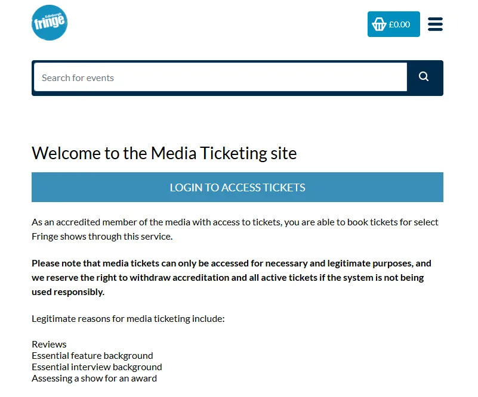478x397 pixels.
Task: Click the 'Fringe shows through this service' line
Action: 102,236
